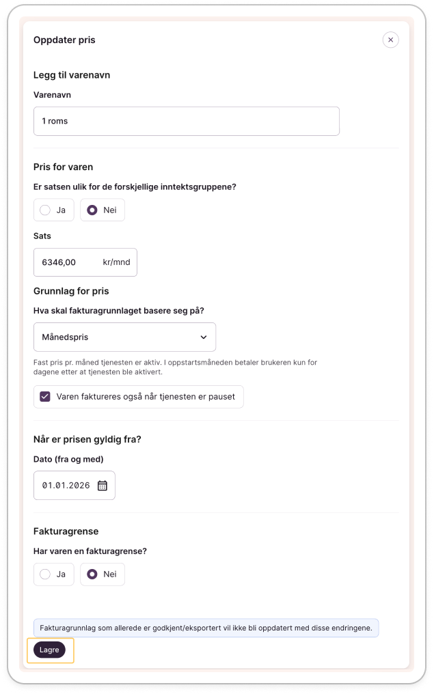
Task: Choose Ja under Har varen en fakturagrense
Action: [54, 574]
